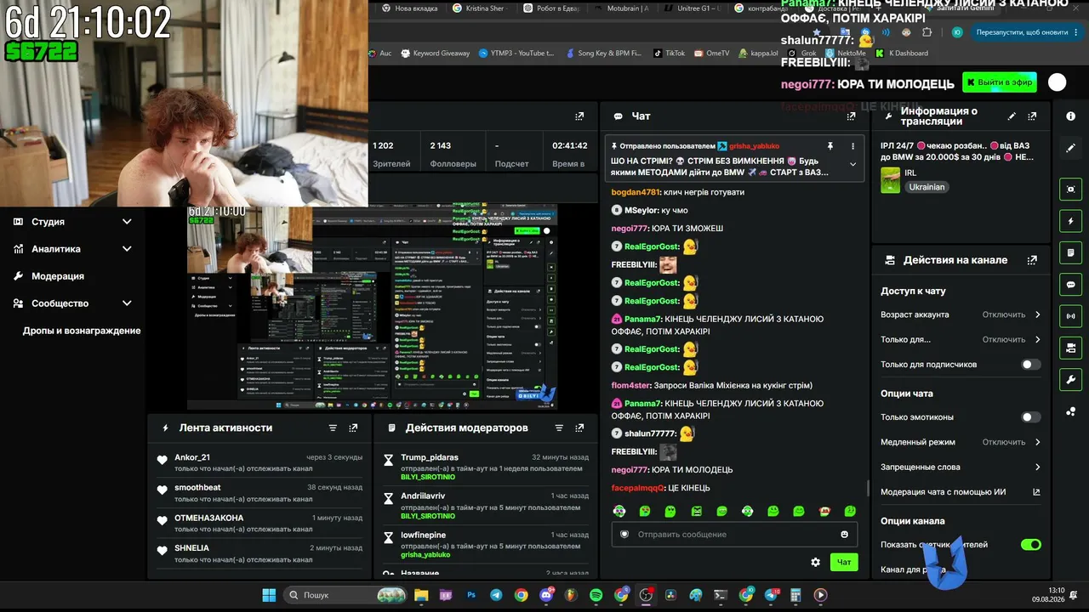
Task: Open chat settings gear icon
Action: 815,562
